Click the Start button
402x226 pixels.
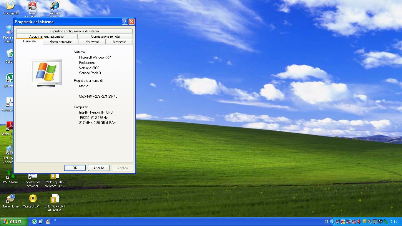click(14, 222)
